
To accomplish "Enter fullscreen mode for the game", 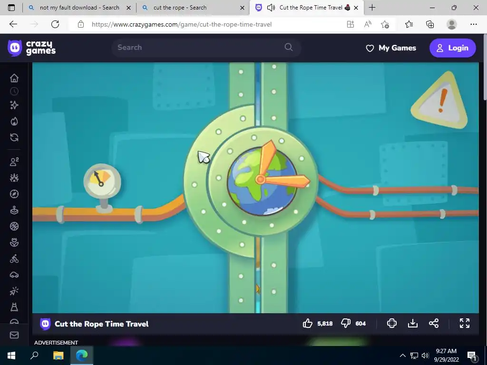I will [x=465, y=323].
